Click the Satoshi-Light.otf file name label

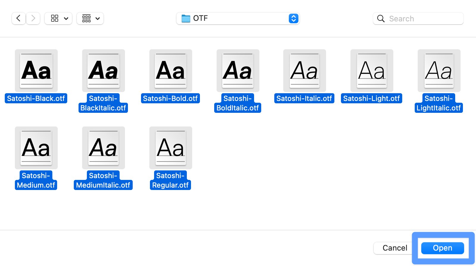click(x=372, y=98)
